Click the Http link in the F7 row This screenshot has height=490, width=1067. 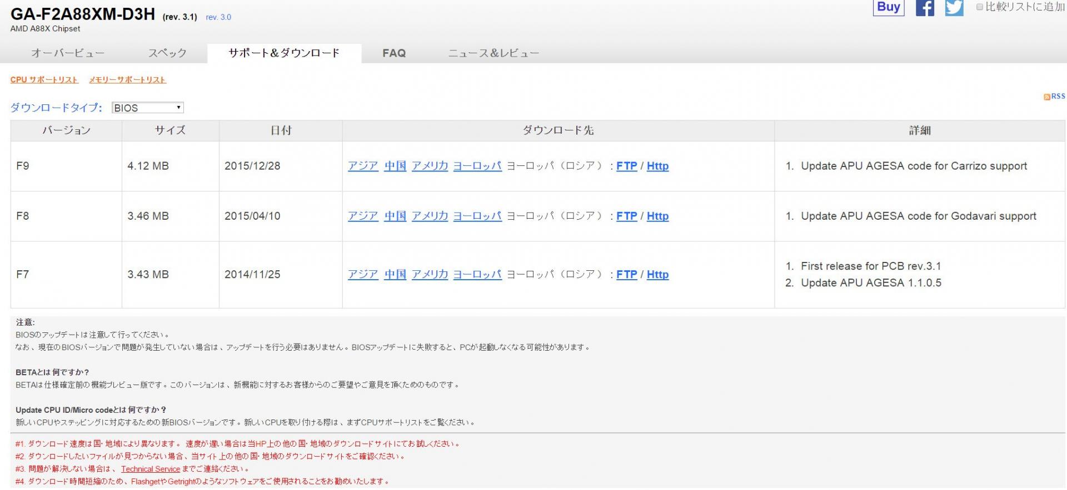657,274
